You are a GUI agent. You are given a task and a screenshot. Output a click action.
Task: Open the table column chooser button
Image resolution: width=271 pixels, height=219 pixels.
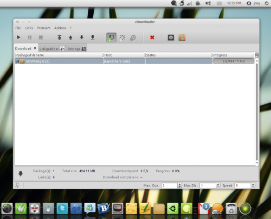257,55
